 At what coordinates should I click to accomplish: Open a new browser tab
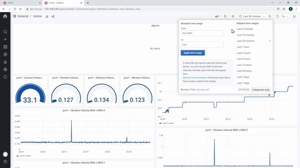point(88,3)
